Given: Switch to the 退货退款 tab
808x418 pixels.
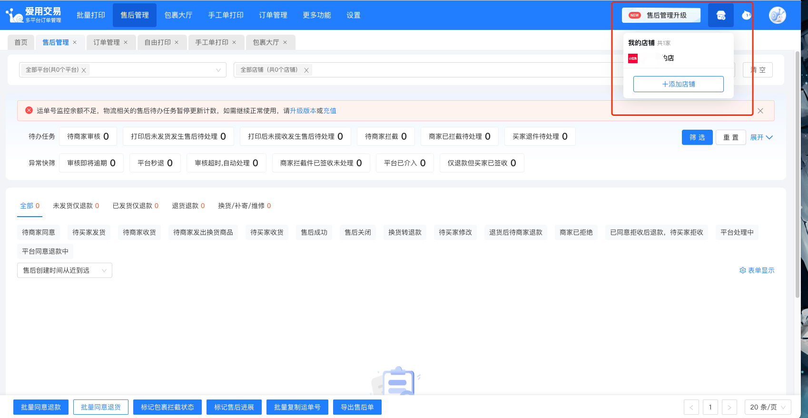Looking at the screenshot, I should (188, 206).
